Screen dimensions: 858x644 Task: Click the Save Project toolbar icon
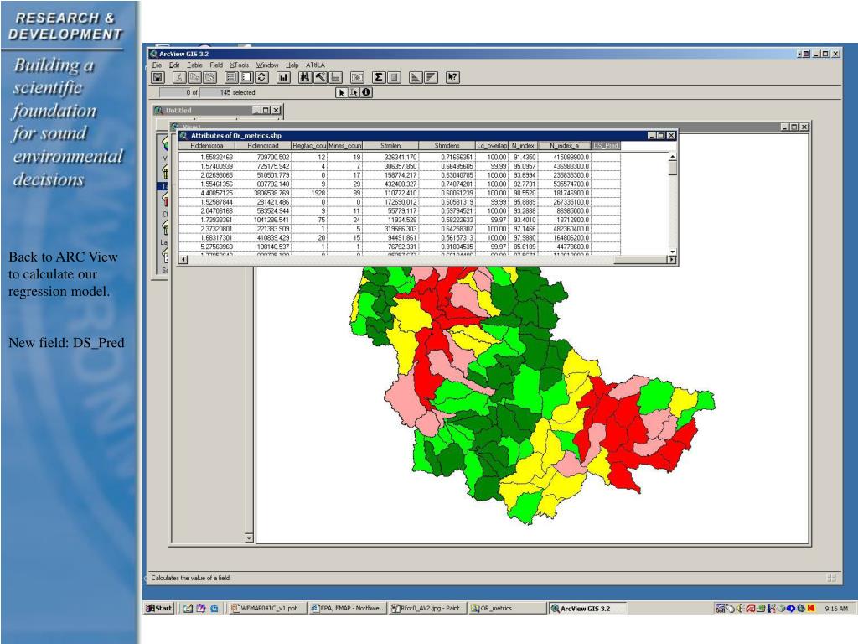tap(157, 77)
